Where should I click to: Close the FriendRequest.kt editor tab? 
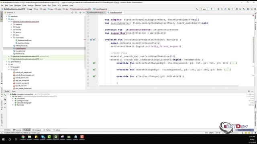coord(123,12)
